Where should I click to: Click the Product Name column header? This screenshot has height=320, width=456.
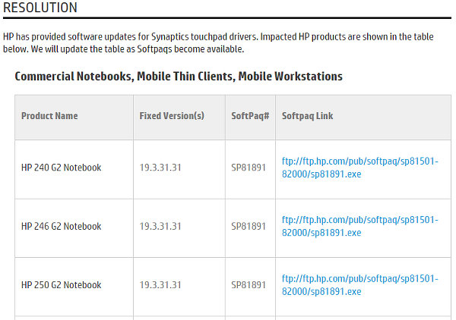[49, 116]
